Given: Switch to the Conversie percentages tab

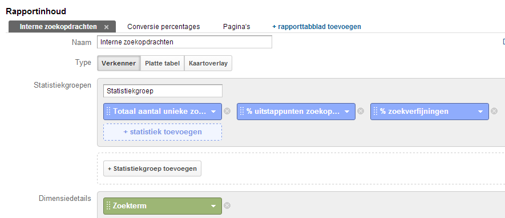Looking at the screenshot, I should 164,27.
